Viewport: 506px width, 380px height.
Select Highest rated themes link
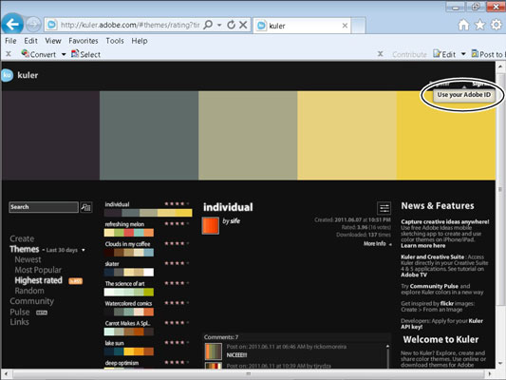tap(38, 280)
